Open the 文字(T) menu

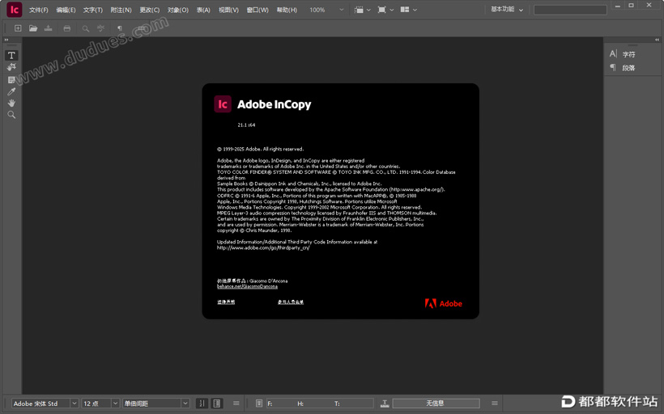pyautogui.click(x=93, y=10)
